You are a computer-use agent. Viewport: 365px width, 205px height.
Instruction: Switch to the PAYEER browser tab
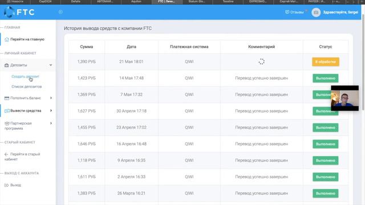317,2
